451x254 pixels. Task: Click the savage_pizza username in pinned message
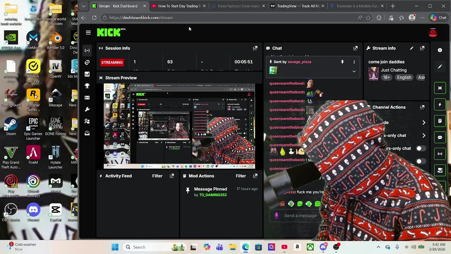click(299, 62)
